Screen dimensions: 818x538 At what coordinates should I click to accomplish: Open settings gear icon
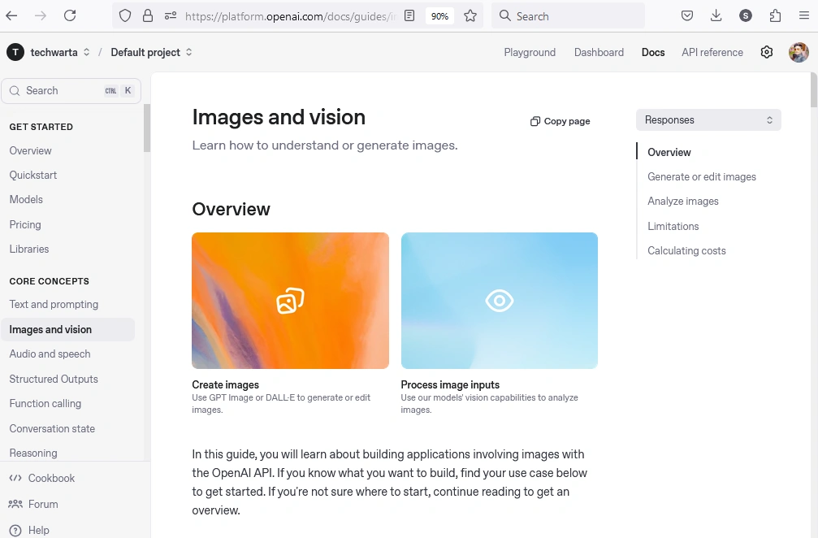coord(766,52)
